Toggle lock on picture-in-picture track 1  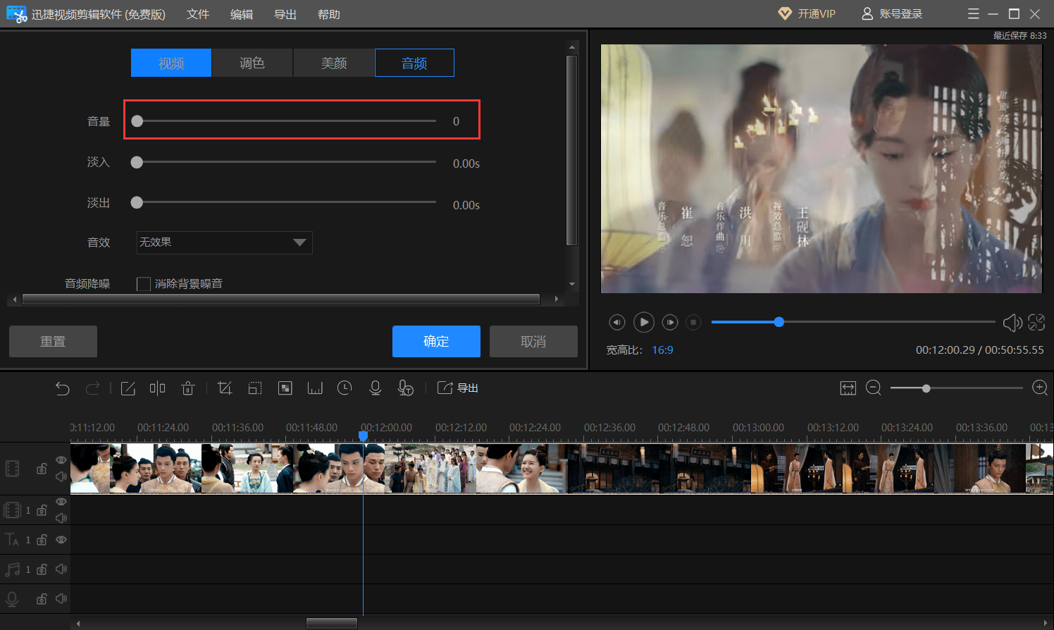(42, 510)
